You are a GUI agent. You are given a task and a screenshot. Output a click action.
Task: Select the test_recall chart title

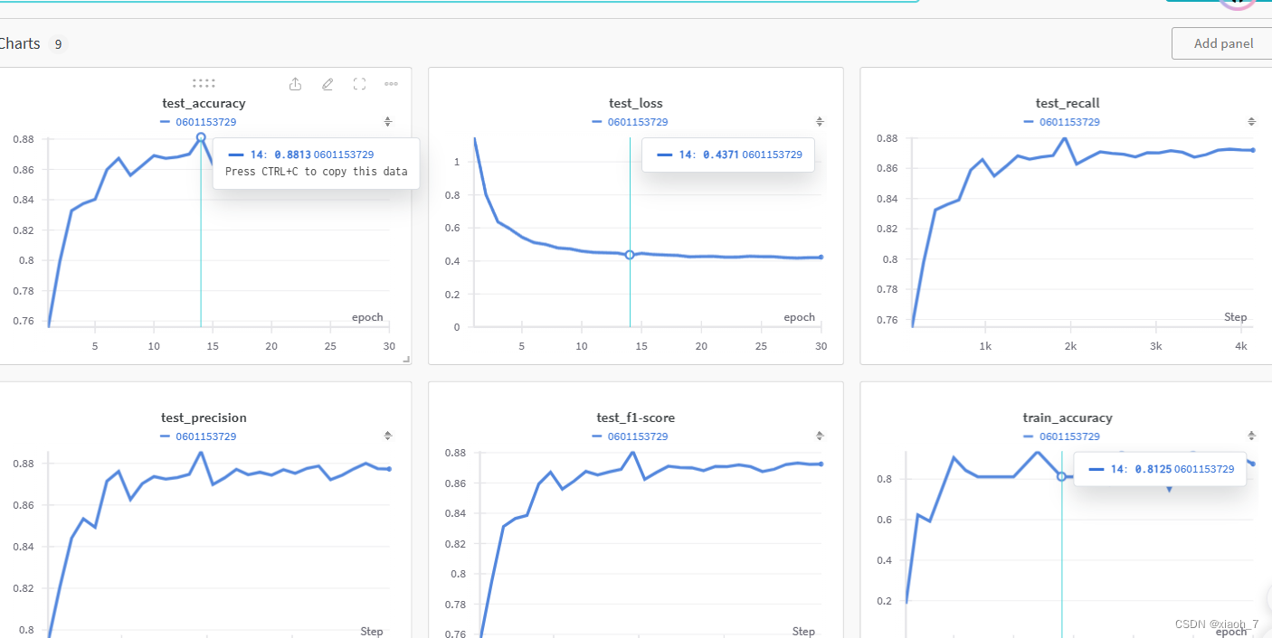pos(1068,103)
